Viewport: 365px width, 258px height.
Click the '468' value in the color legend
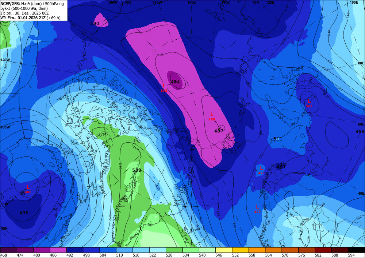point(4,255)
